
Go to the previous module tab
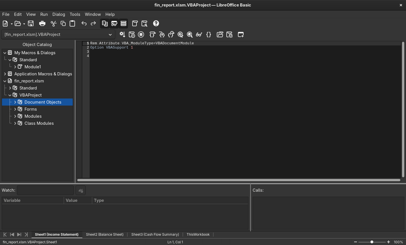click(12, 235)
